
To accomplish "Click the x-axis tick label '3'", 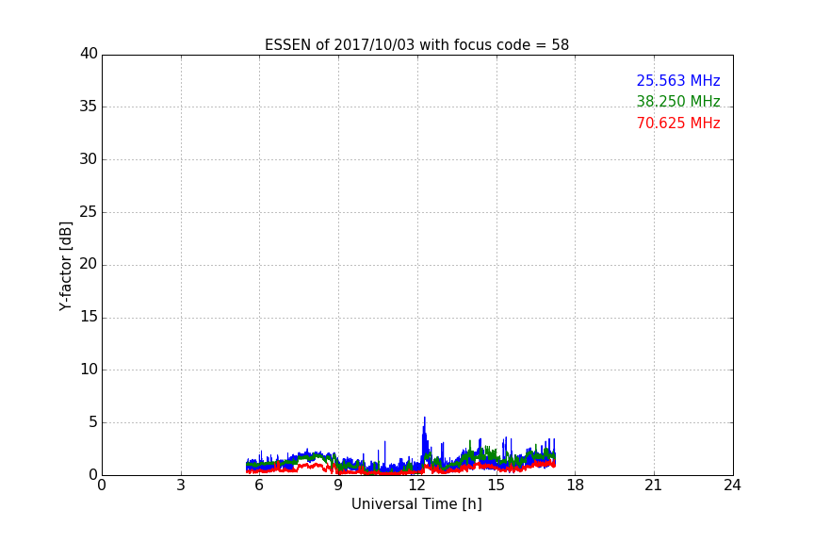I will tap(181, 485).
